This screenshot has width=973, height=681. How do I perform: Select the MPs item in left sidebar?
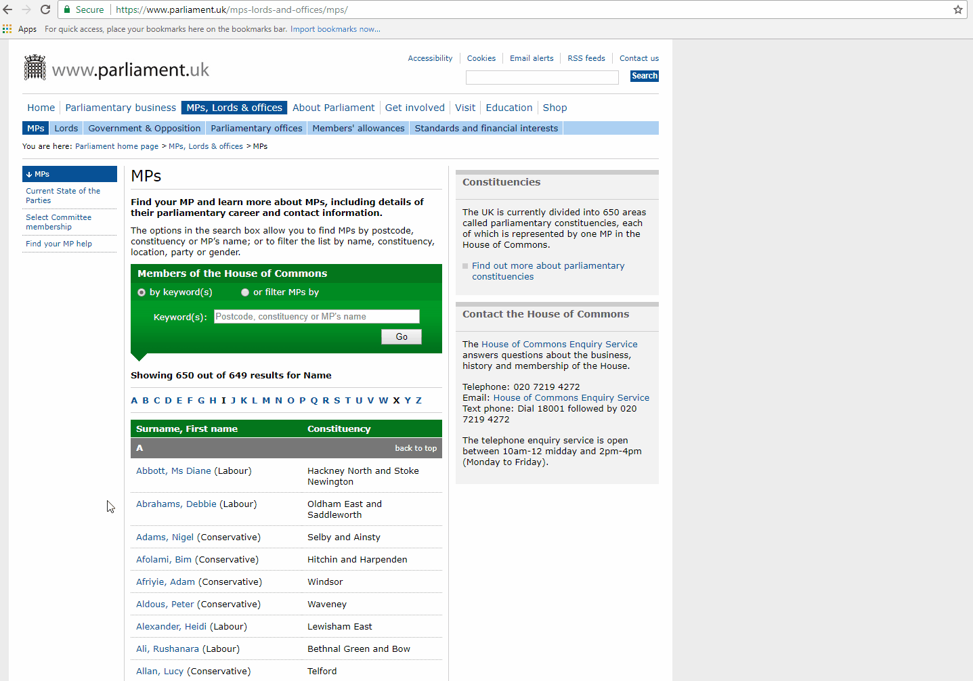click(70, 174)
